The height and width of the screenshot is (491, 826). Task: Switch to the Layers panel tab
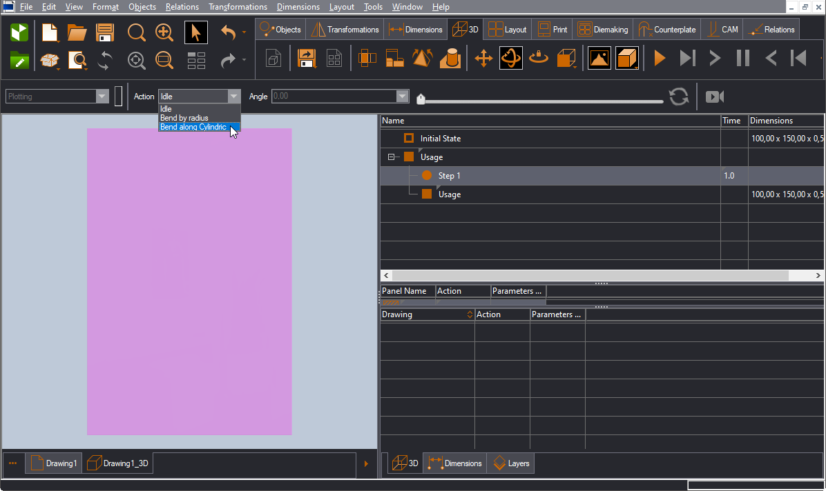point(511,463)
